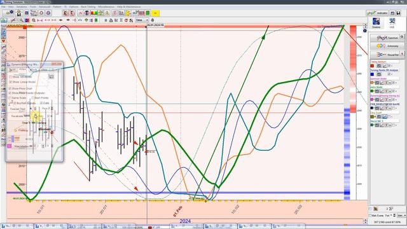Click the heart icon in left vertical toolbar
The image size is (407, 229).
click(x=3, y=41)
